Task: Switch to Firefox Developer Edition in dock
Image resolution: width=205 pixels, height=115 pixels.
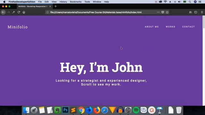Action: [x=89, y=110]
